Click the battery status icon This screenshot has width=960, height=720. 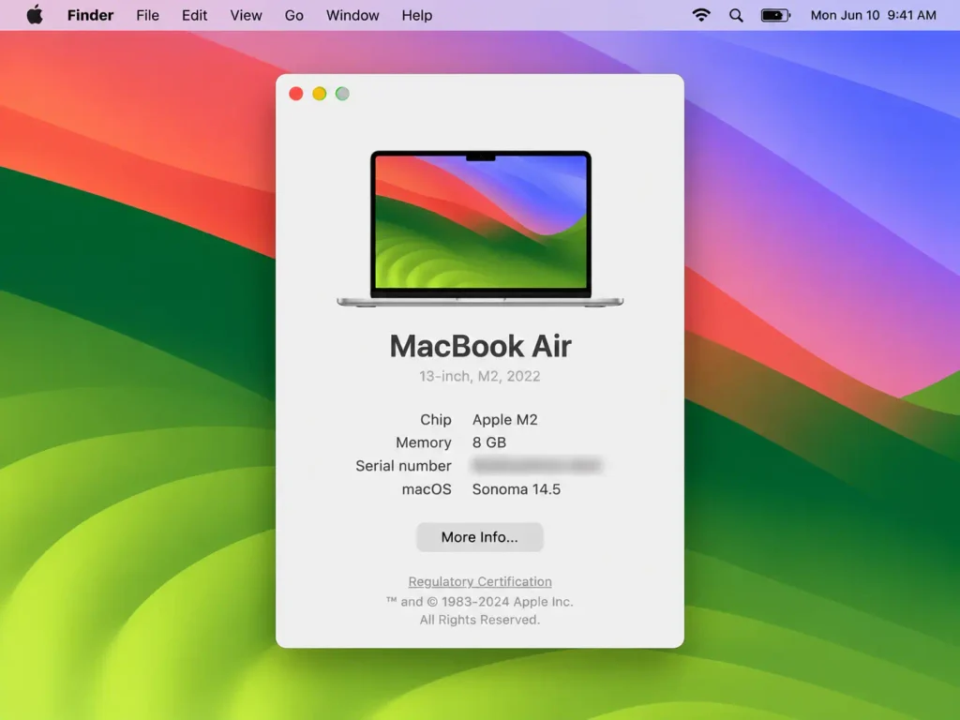775,15
